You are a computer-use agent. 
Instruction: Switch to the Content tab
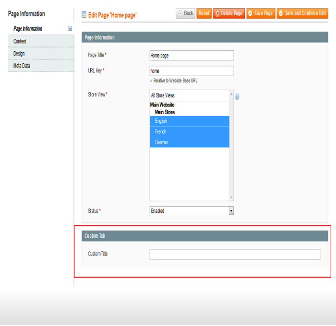pos(41,41)
